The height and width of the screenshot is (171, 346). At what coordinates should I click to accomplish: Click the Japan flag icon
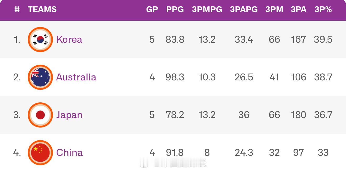(x=40, y=115)
